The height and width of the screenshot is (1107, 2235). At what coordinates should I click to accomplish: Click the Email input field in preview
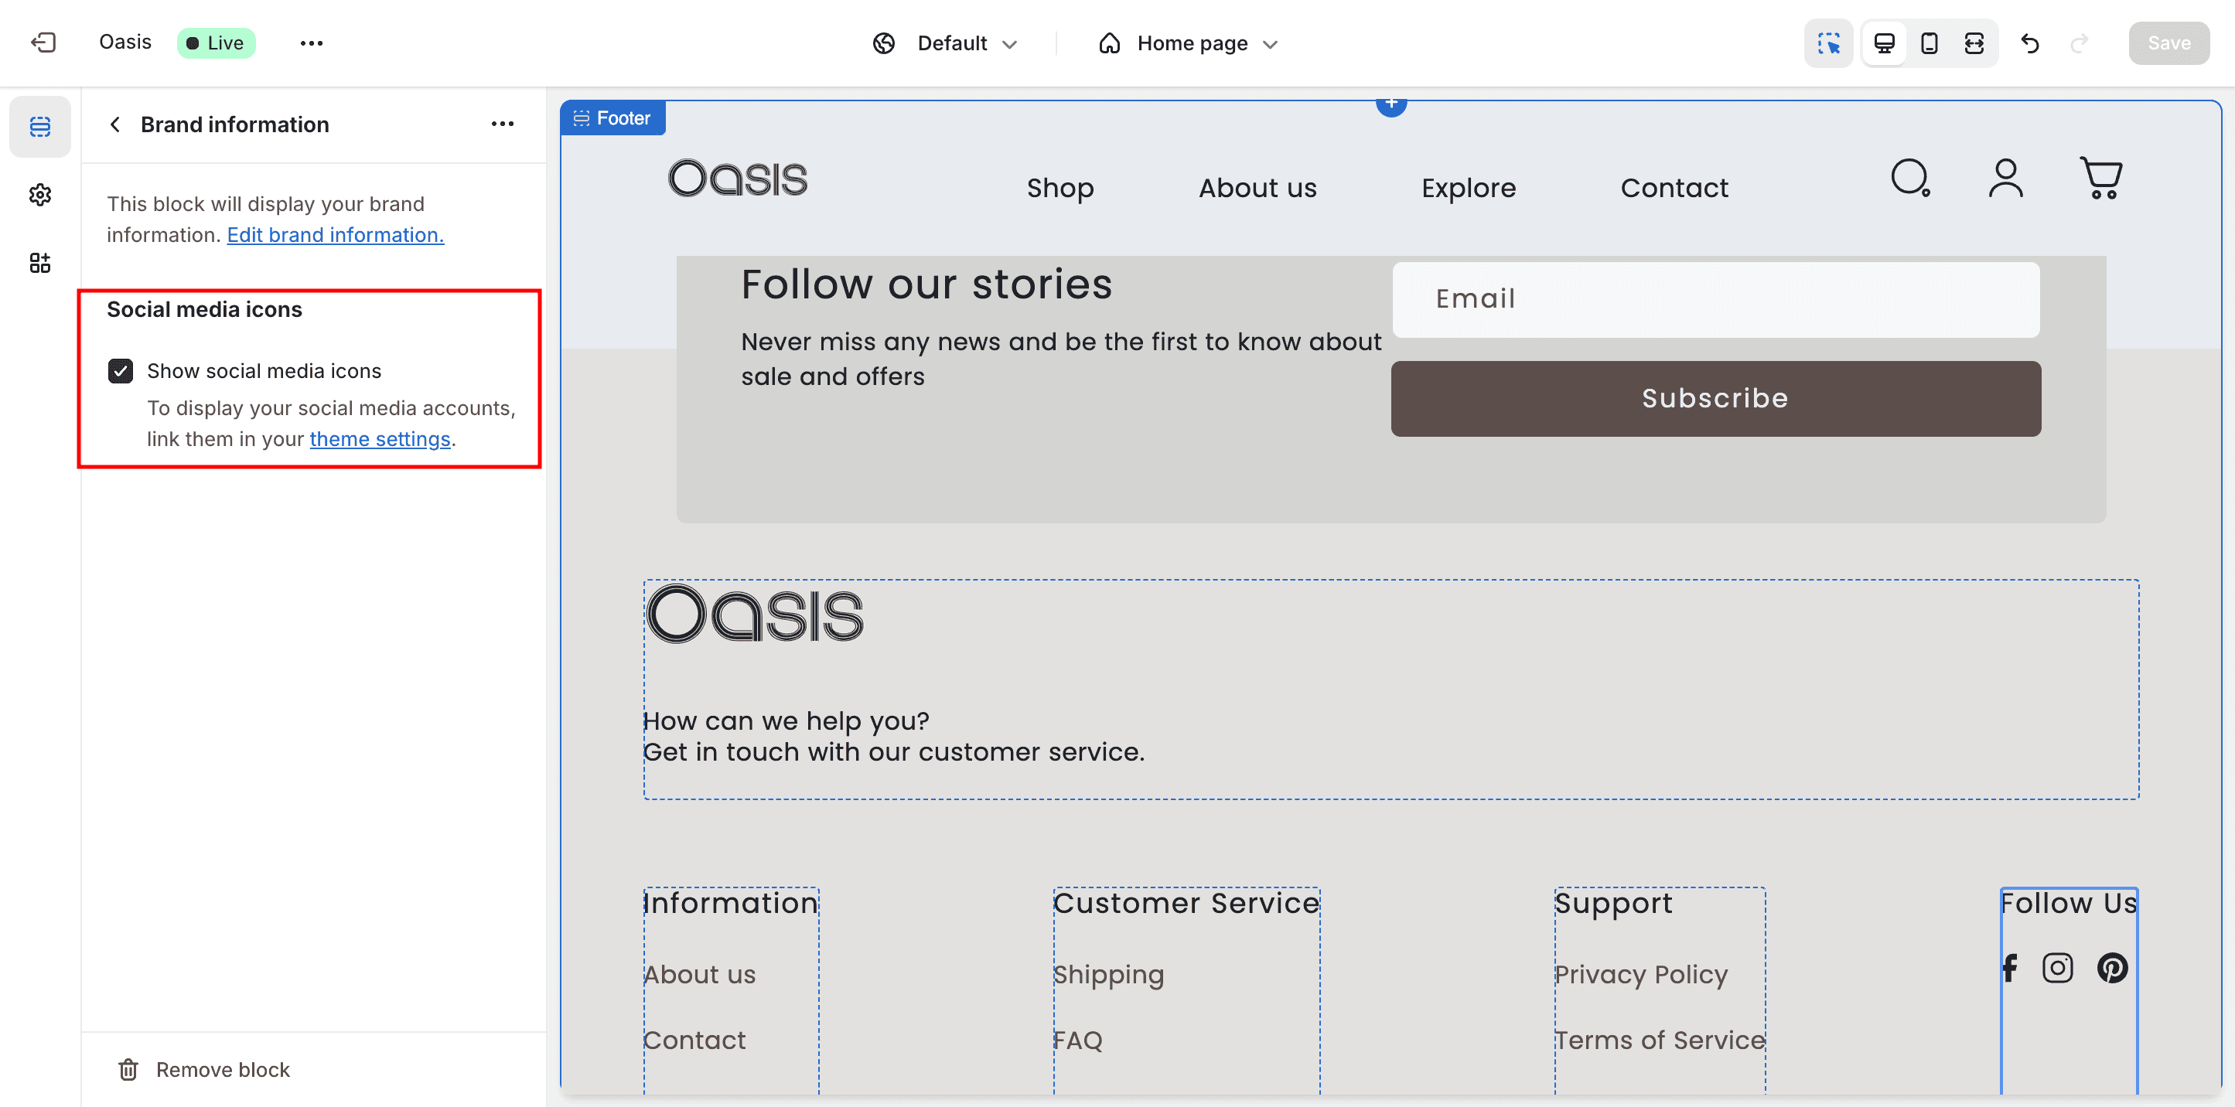pos(1715,299)
